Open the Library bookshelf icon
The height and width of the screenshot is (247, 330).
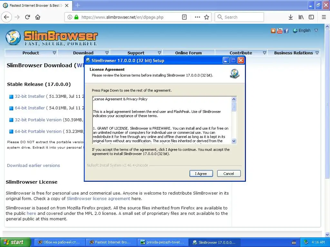point(301,17)
